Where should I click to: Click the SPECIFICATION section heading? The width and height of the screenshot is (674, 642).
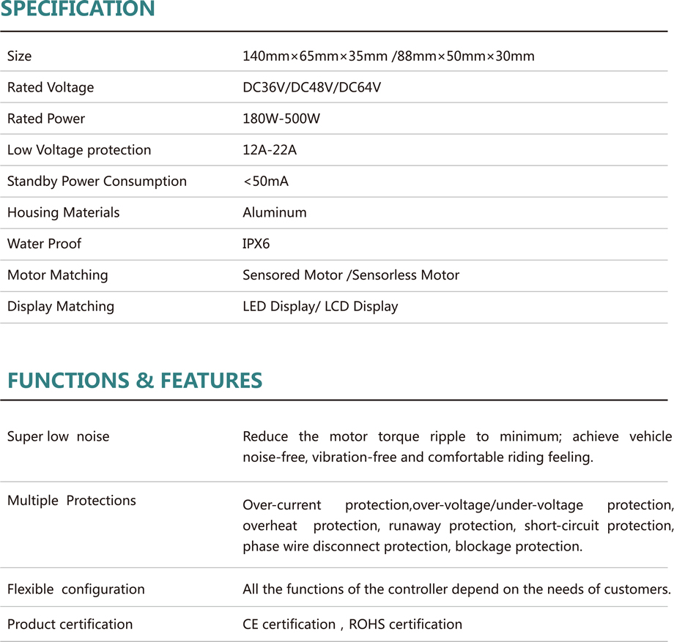[78, 10]
